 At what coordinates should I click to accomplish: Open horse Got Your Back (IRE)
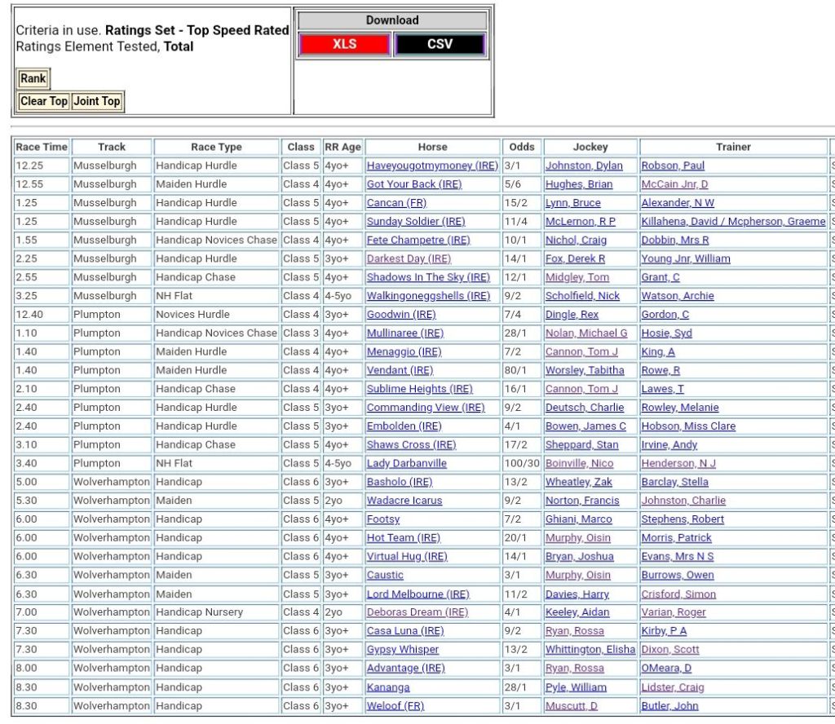point(413,184)
